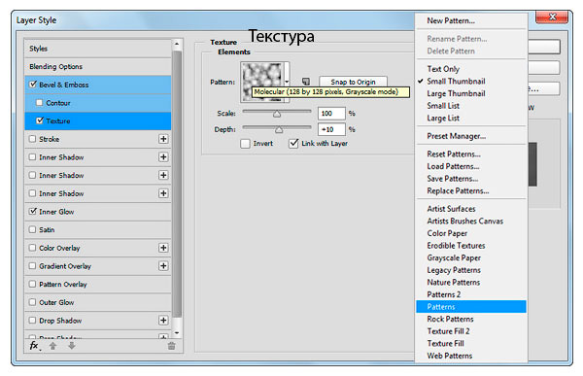The height and width of the screenshot is (376, 583).
Task: Enable the Satin checkbox
Action: 32,229
